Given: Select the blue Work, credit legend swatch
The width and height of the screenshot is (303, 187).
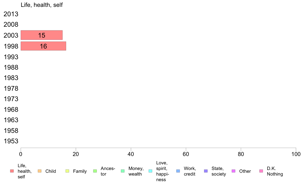Looking at the screenshot, I should coord(178,171).
